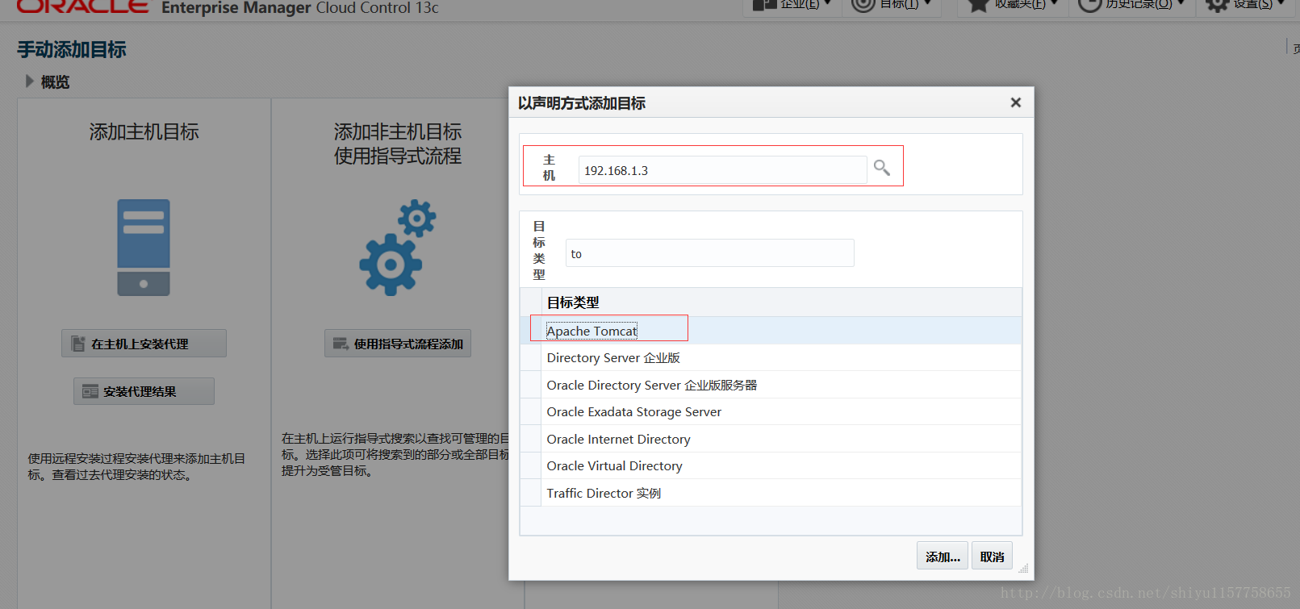This screenshot has width=1300, height=609.
Task: Click 使用指导式流程添加 button
Action: tap(398, 344)
